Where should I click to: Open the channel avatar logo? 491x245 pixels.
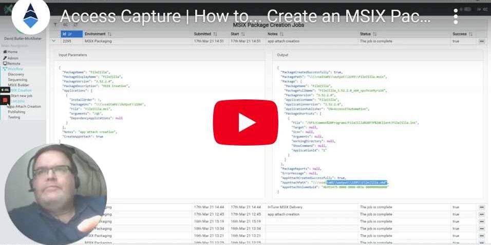31,16
